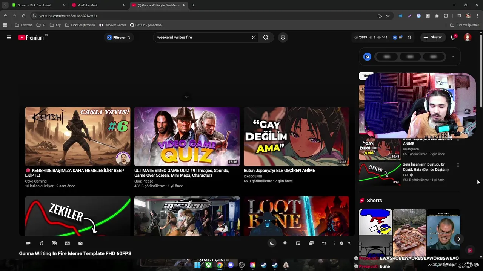Click the address bar URL

pos(68,16)
